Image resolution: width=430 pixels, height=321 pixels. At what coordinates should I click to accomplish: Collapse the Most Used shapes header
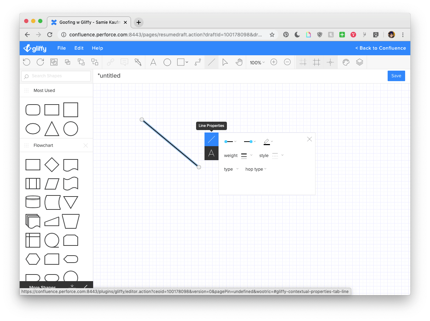56,90
